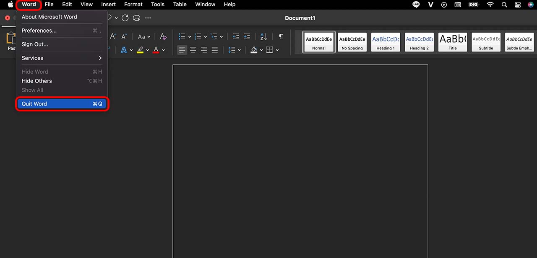Click the Decrease Indent icon
The image size is (537, 258).
point(236,37)
